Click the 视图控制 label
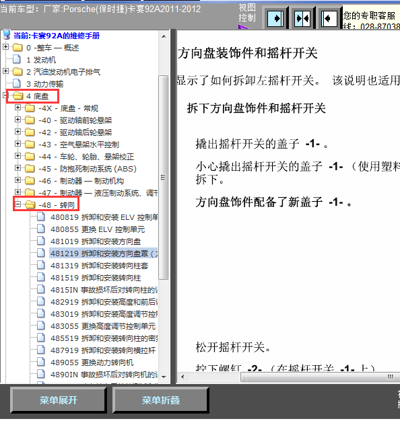400x421 pixels. [246, 12]
